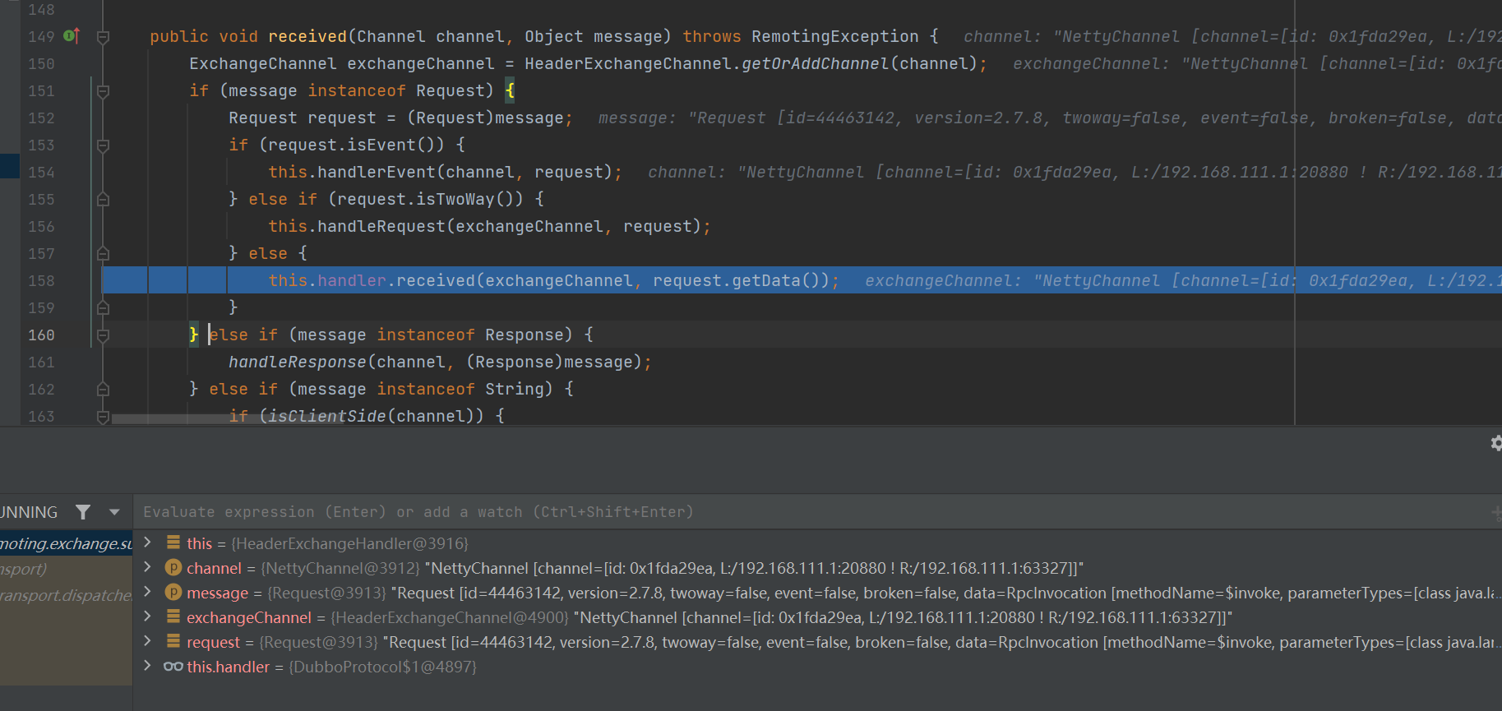The width and height of the screenshot is (1502, 711).
Task: Click line number 154 in gutter
Action: pos(41,172)
